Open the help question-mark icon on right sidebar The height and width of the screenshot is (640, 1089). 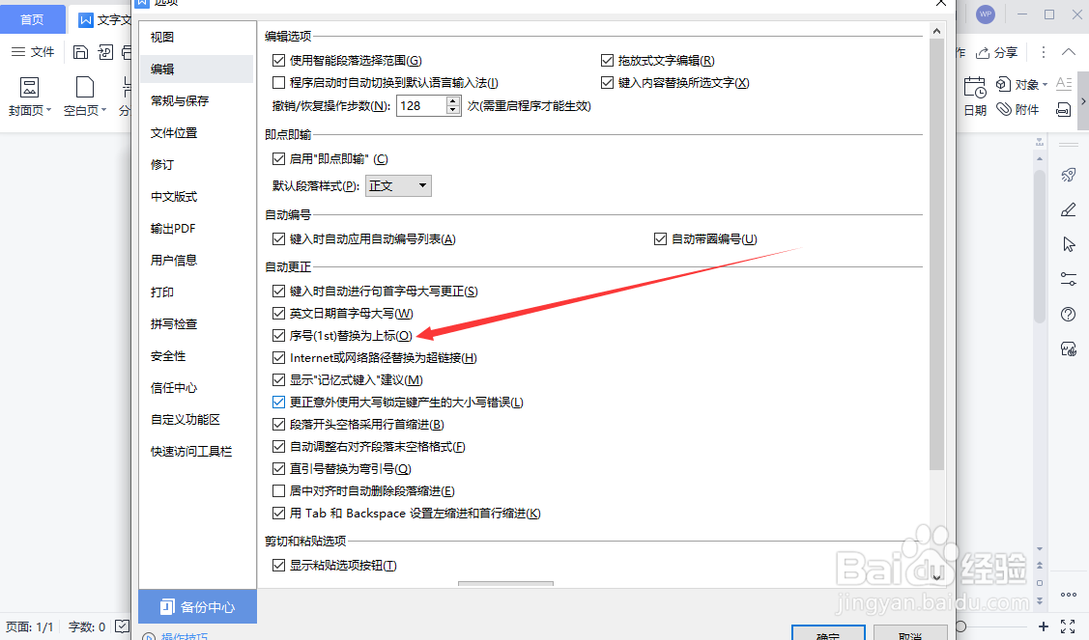(x=1067, y=313)
